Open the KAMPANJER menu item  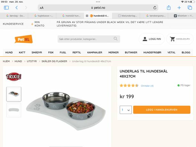pyautogui.click(x=95, y=52)
